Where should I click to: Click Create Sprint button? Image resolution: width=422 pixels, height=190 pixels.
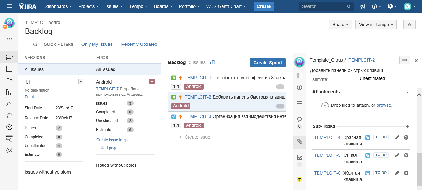(x=268, y=63)
